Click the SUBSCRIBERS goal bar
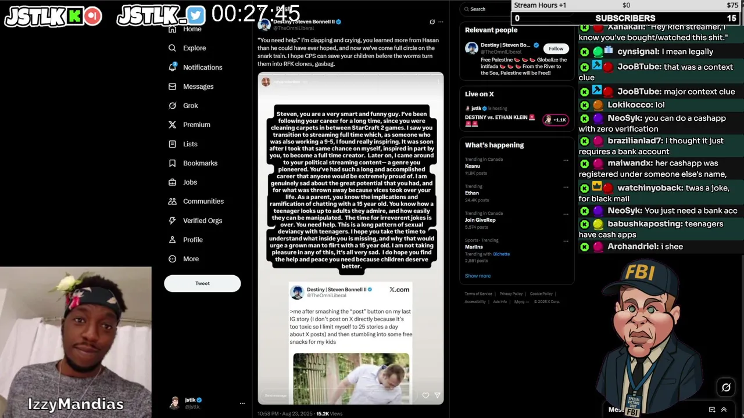The image size is (744, 418). [x=627, y=19]
